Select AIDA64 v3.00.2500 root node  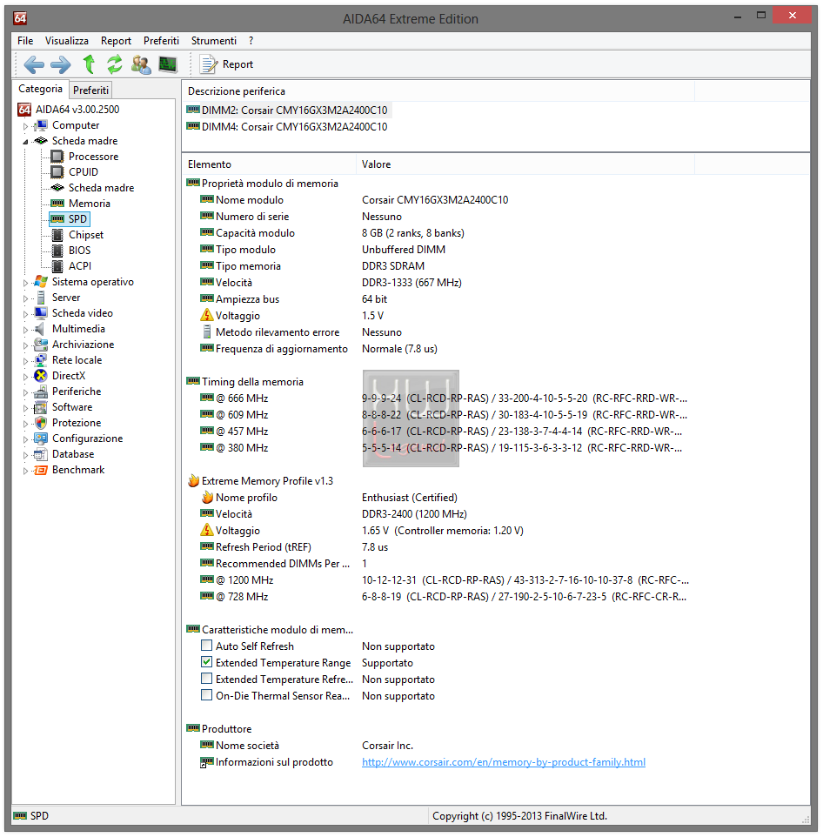[69, 110]
